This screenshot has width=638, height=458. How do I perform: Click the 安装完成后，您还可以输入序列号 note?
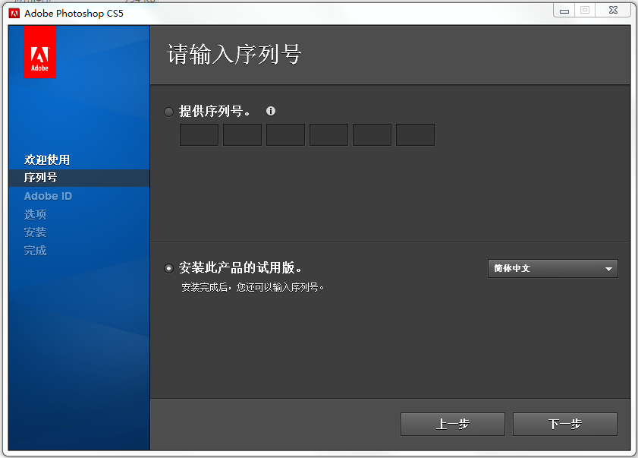point(253,288)
